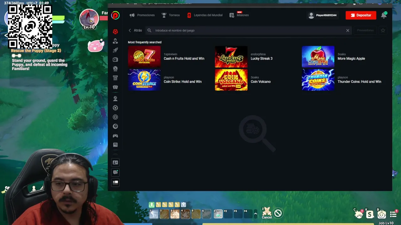
Task: Open the Lucky Streak 3 thumbnail
Action: [231, 57]
